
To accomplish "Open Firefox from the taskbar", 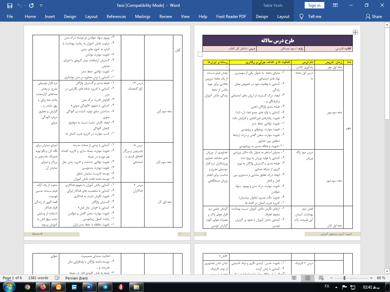I will pos(43,287).
